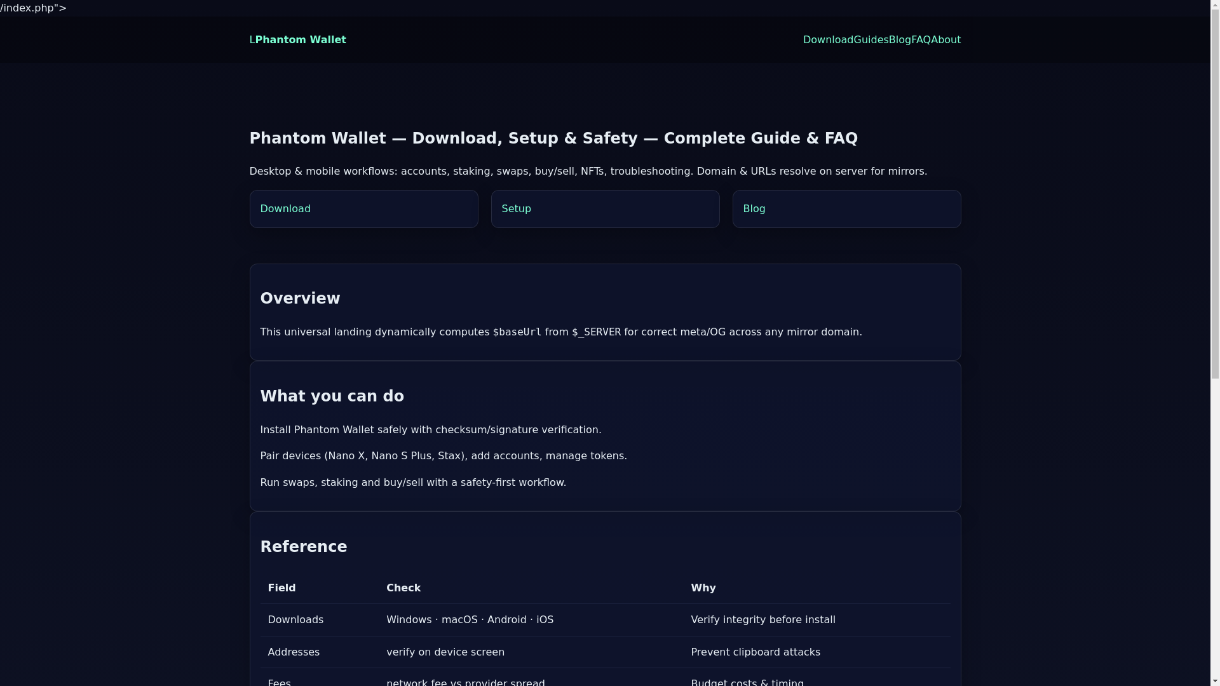Click the Overview section heading

[x=300, y=299]
